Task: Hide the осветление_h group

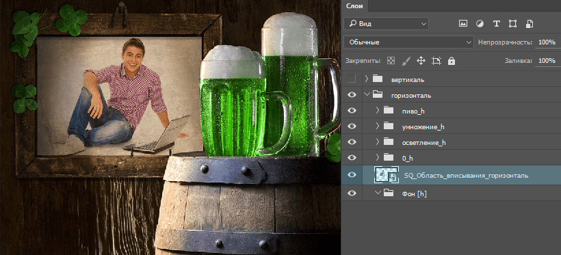Action: click(352, 142)
